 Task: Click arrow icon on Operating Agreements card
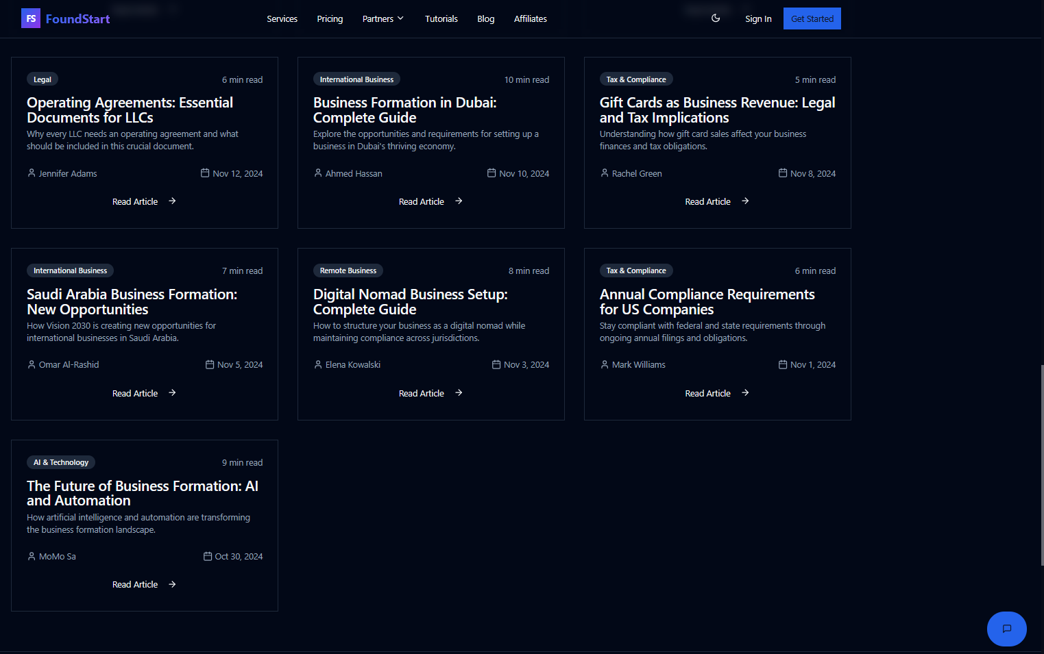172,201
